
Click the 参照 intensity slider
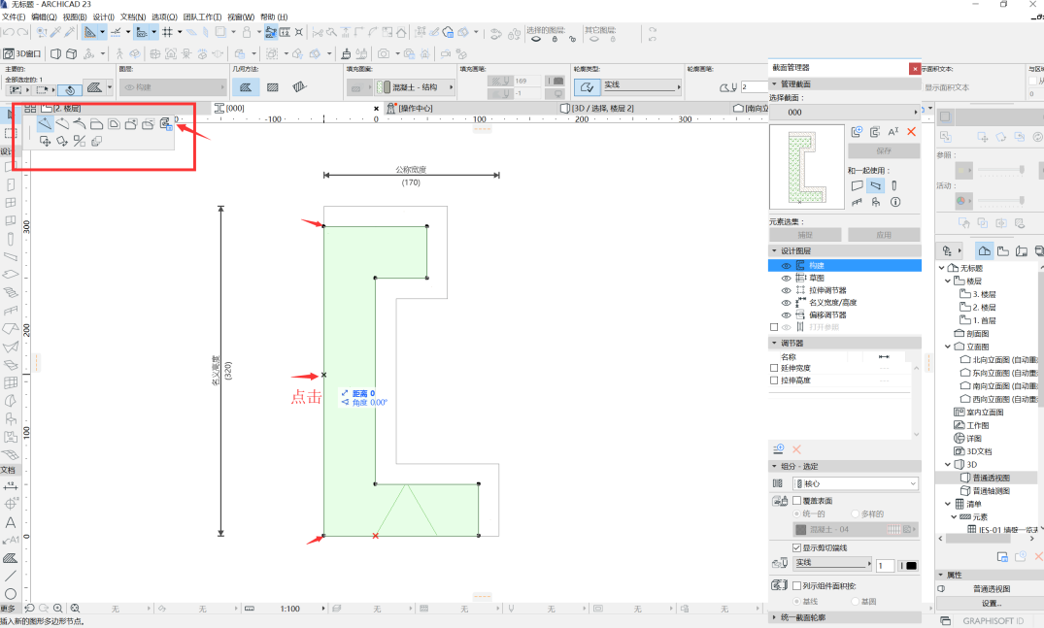tap(1002, 170)
